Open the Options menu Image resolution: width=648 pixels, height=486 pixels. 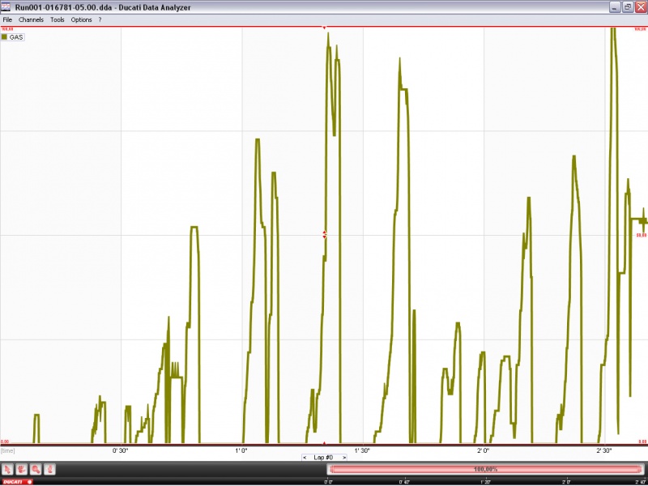[x=82, y=19]
